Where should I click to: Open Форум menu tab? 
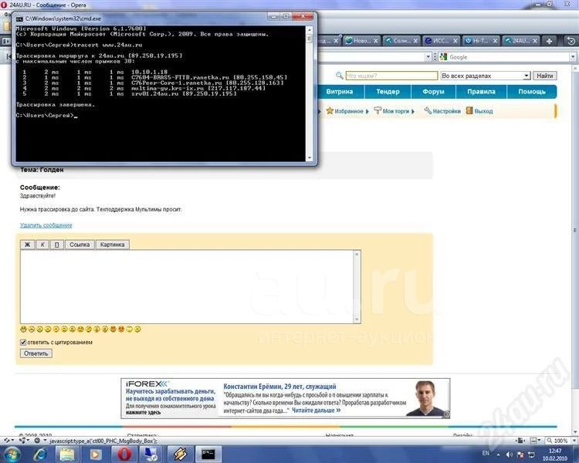click(433, 92)
